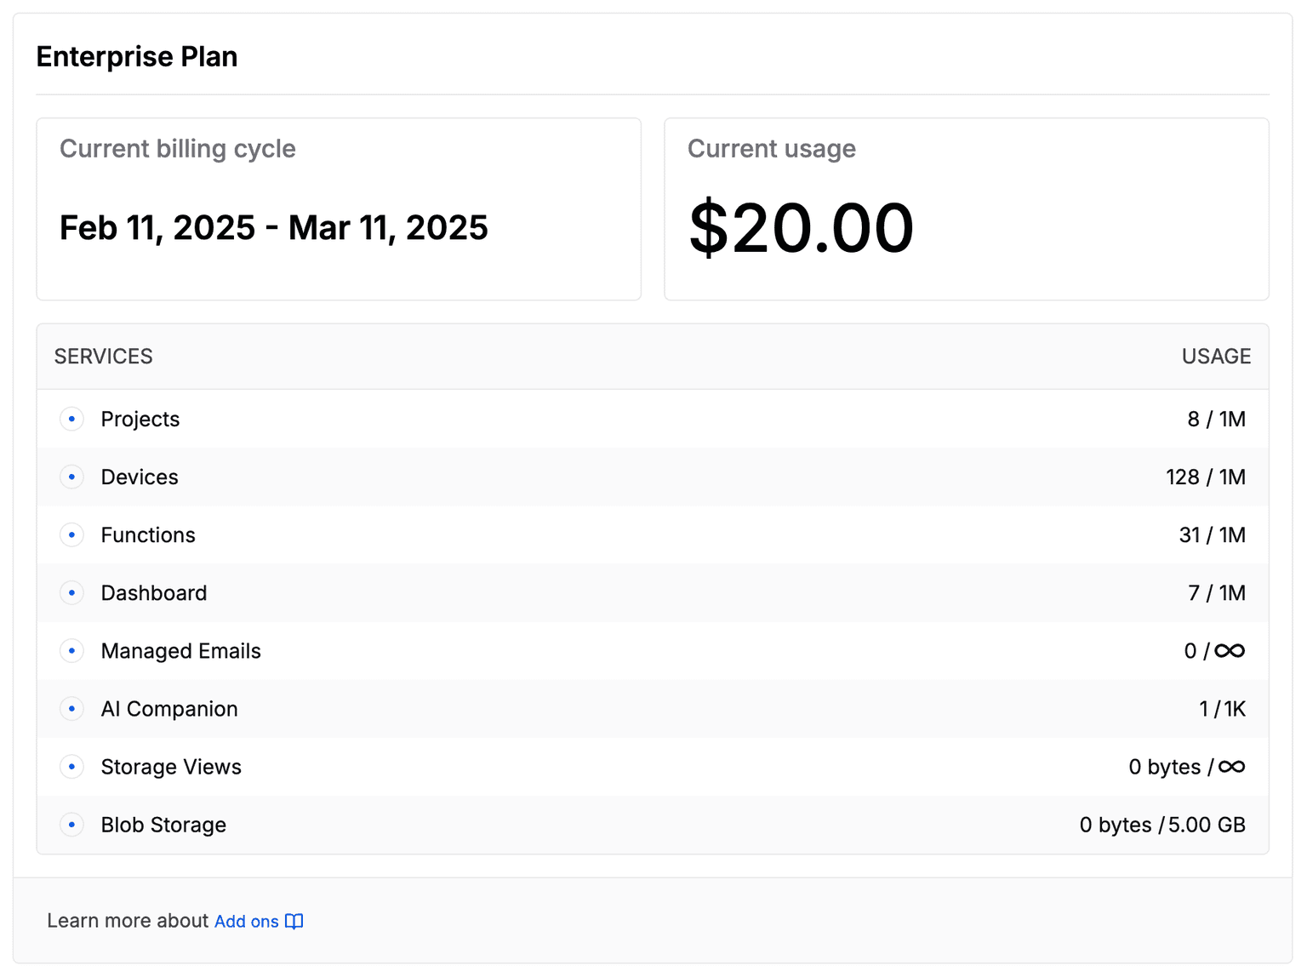Select the Projects service row
The width and height of the screenshot is (1307, 977).
click(653, 419)
